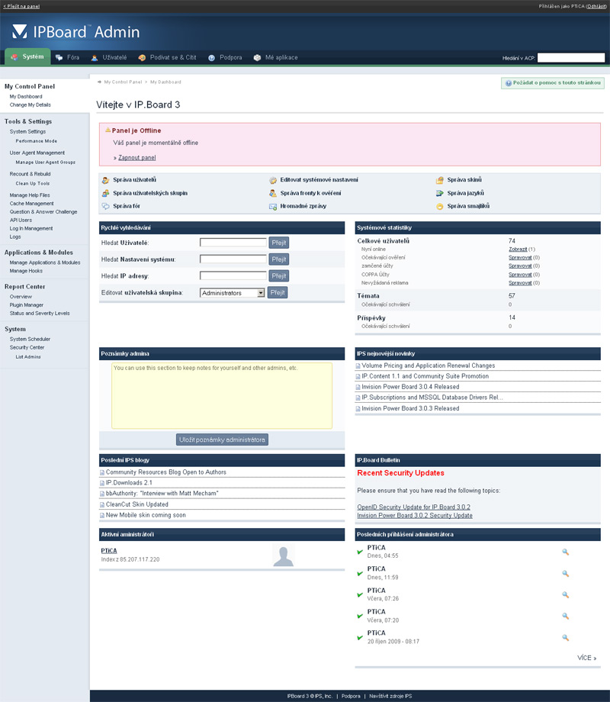Focus the Hledat IP adresy input field
Image resolution: width=610 pixels, height=702 pixels.
(233, 275)
